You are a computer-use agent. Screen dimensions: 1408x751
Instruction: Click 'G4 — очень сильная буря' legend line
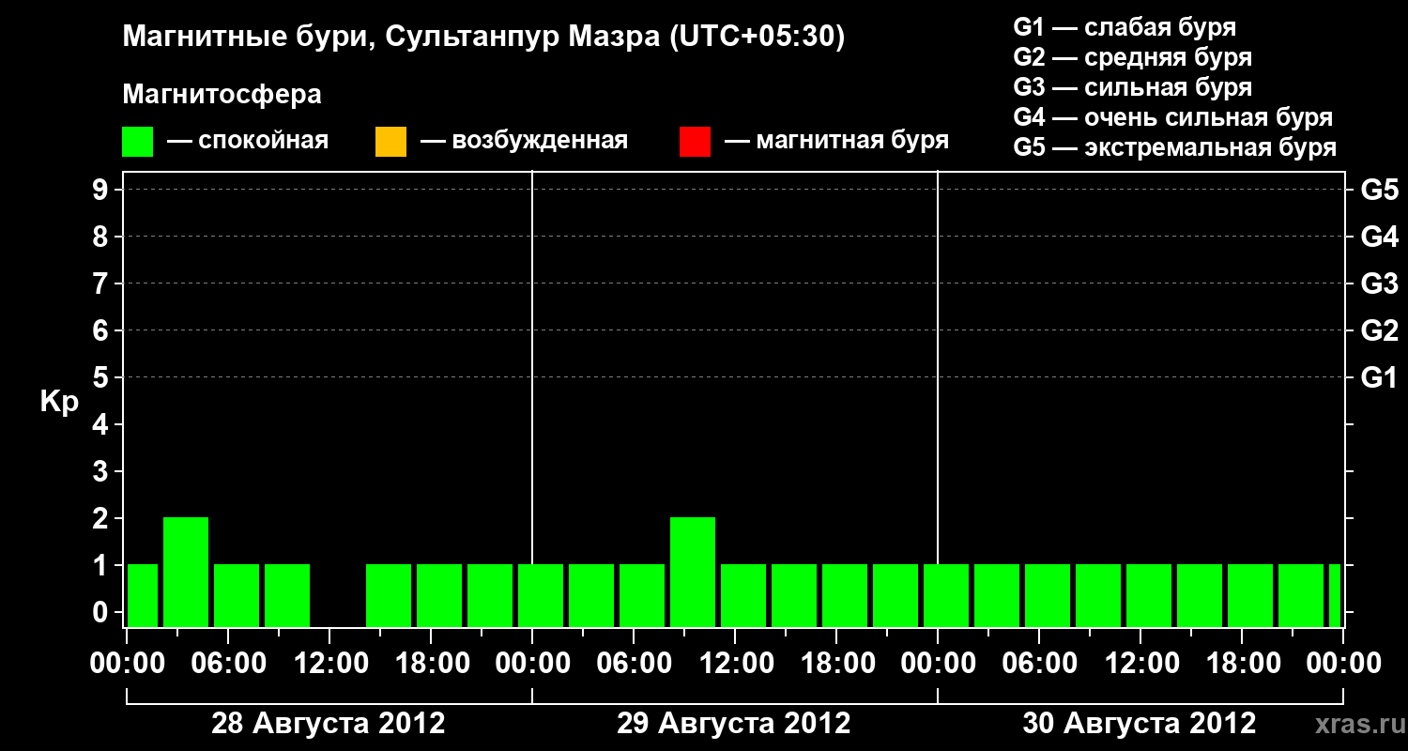pyautogui.click(x=1173, y=117)
